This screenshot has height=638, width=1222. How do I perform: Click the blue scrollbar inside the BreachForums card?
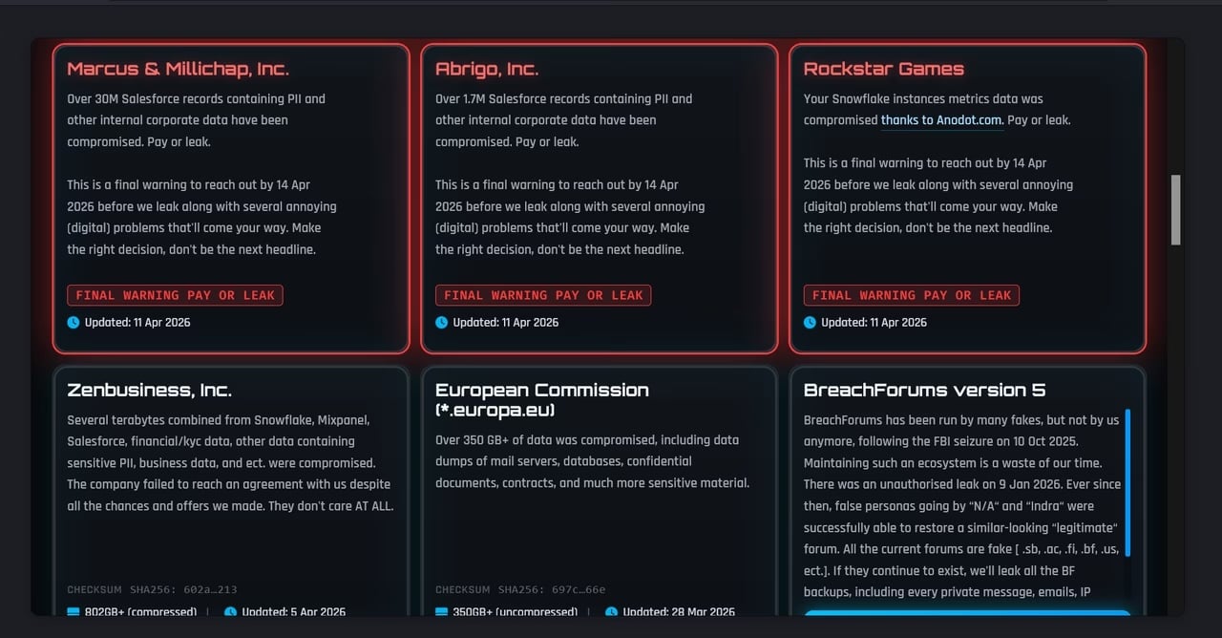1127,482
